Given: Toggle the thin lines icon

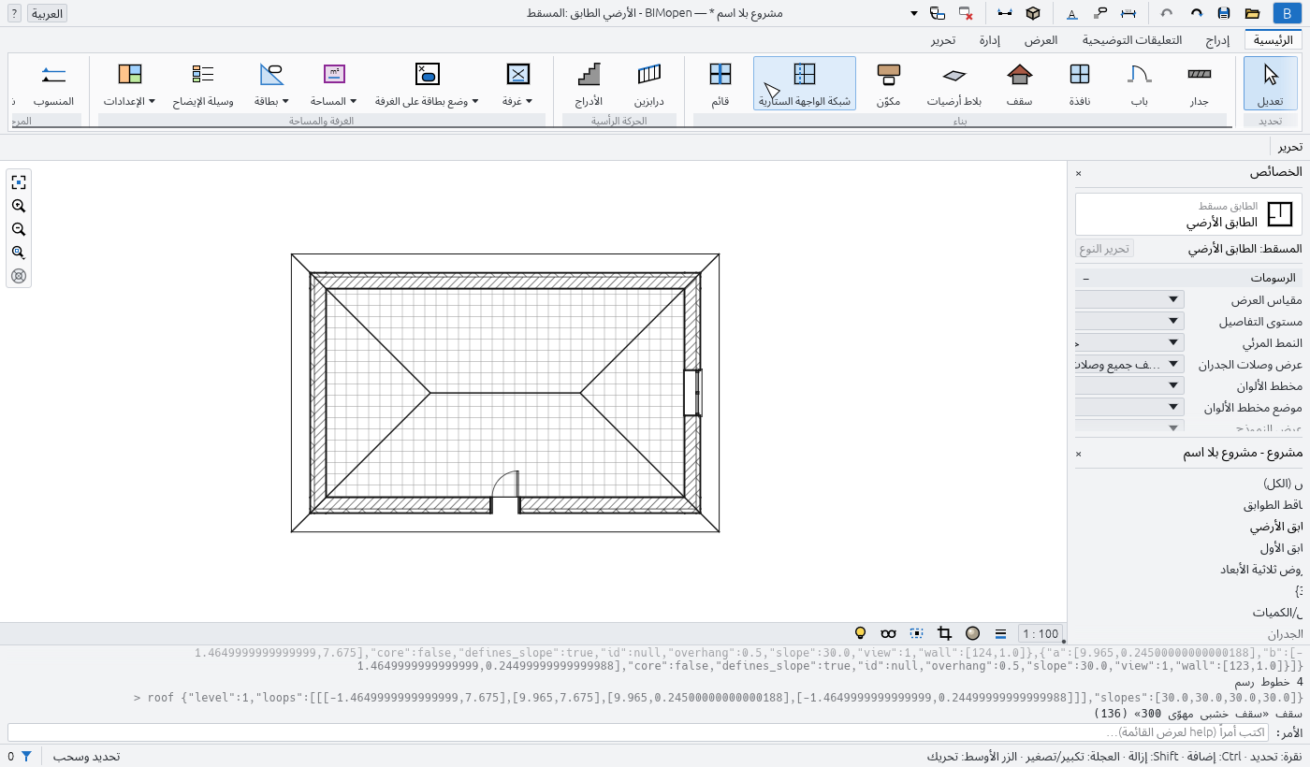Looking at the screenshot, I should coord(1000,633).
